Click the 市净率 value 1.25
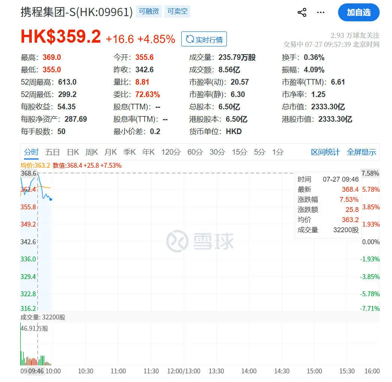Screen dimensions: 392x382 (x=318, y=94)
